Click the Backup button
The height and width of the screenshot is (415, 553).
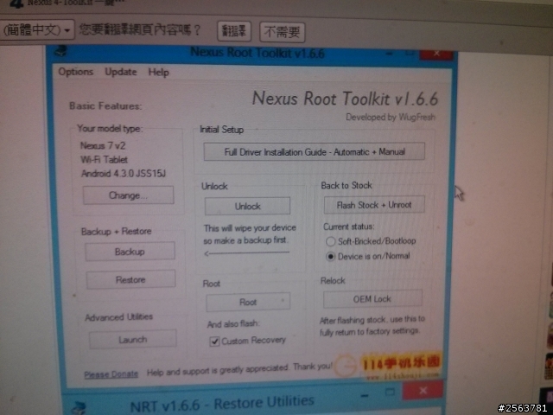point(130,252)
